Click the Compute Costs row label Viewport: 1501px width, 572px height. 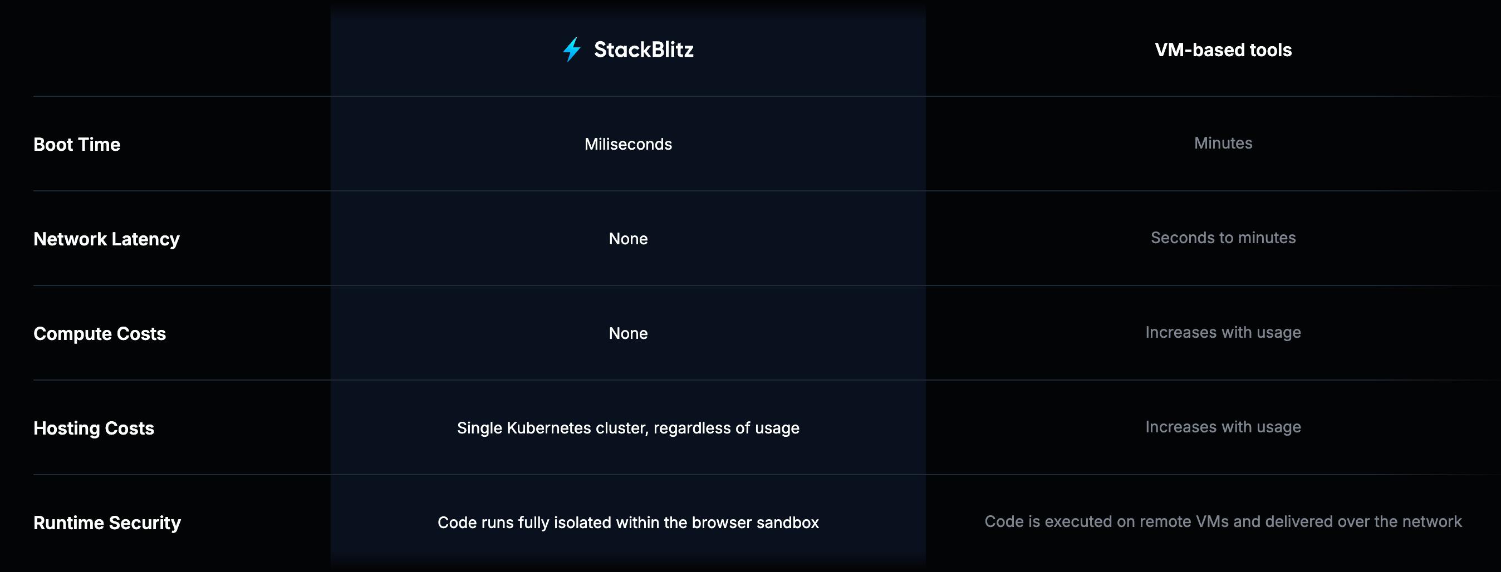100,334
